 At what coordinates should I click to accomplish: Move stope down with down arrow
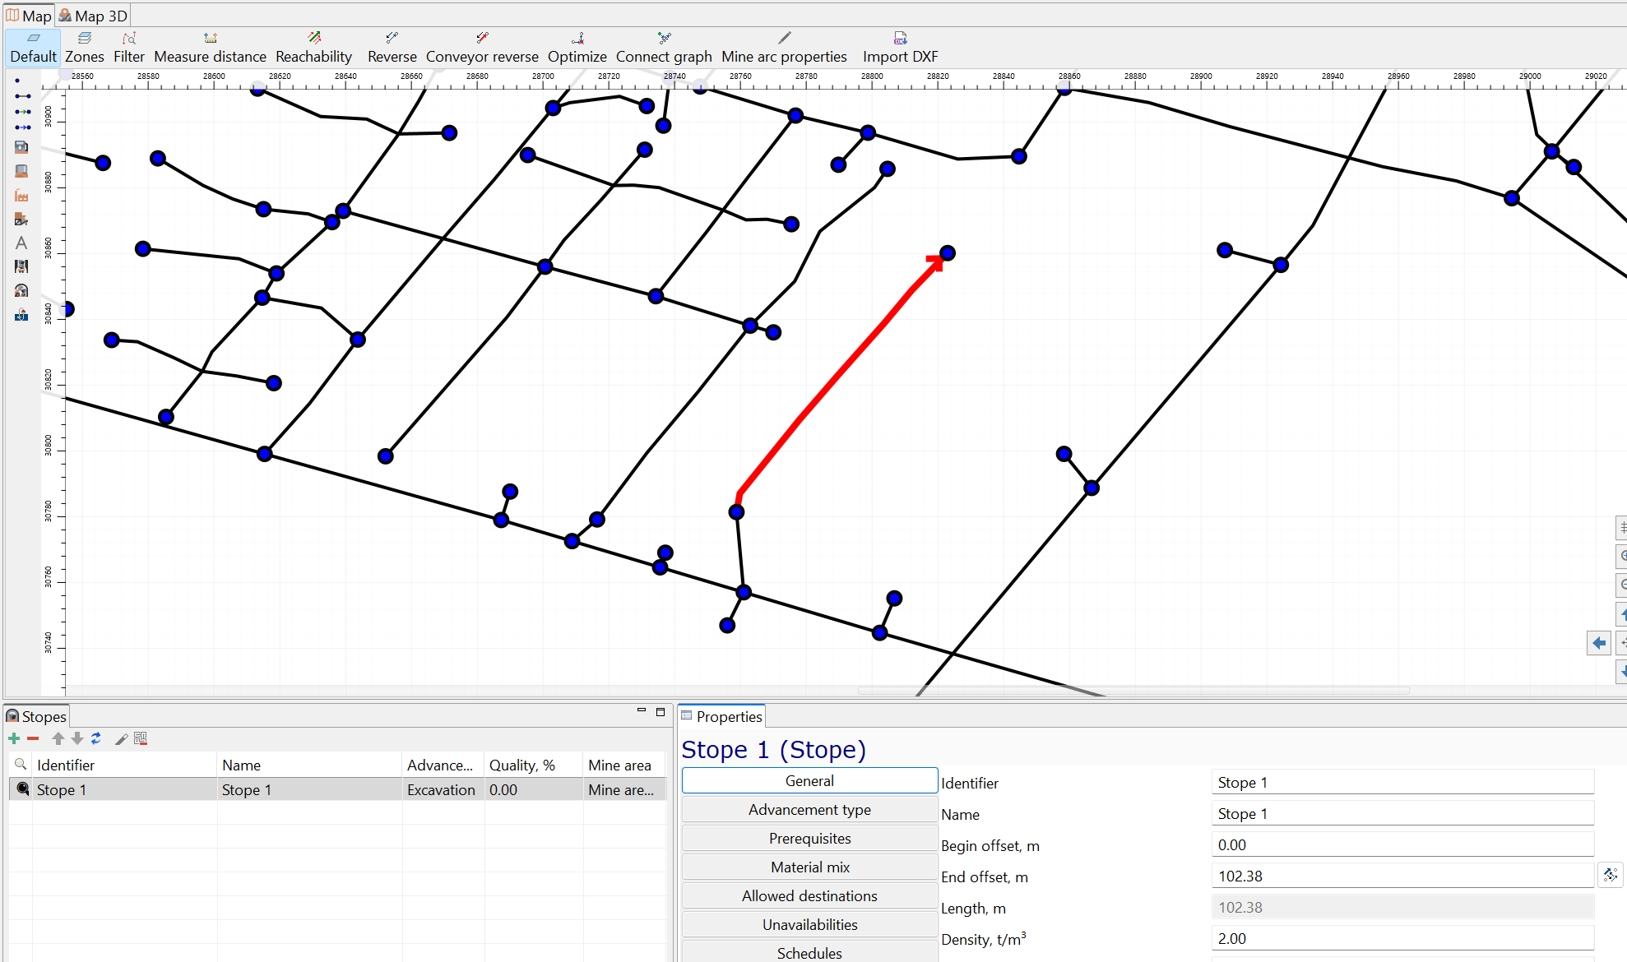pyautogui.click(x=77, y=738)
